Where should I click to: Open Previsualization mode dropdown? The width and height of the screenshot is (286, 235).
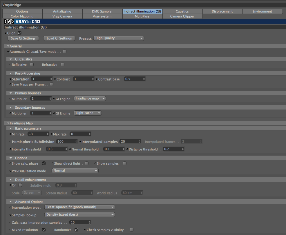click(x=75, y=171)
